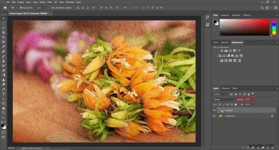Toggle filter for pixel layers
The image size is (279, 150).
231,94
